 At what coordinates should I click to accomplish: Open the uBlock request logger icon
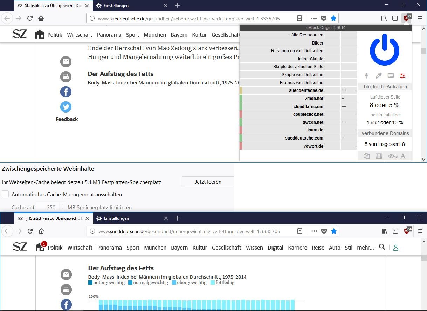[x=391, y=76]
